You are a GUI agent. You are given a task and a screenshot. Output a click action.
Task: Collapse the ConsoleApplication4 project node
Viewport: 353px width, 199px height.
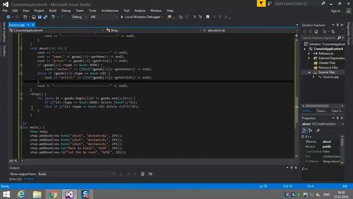(x=305, y=49)
